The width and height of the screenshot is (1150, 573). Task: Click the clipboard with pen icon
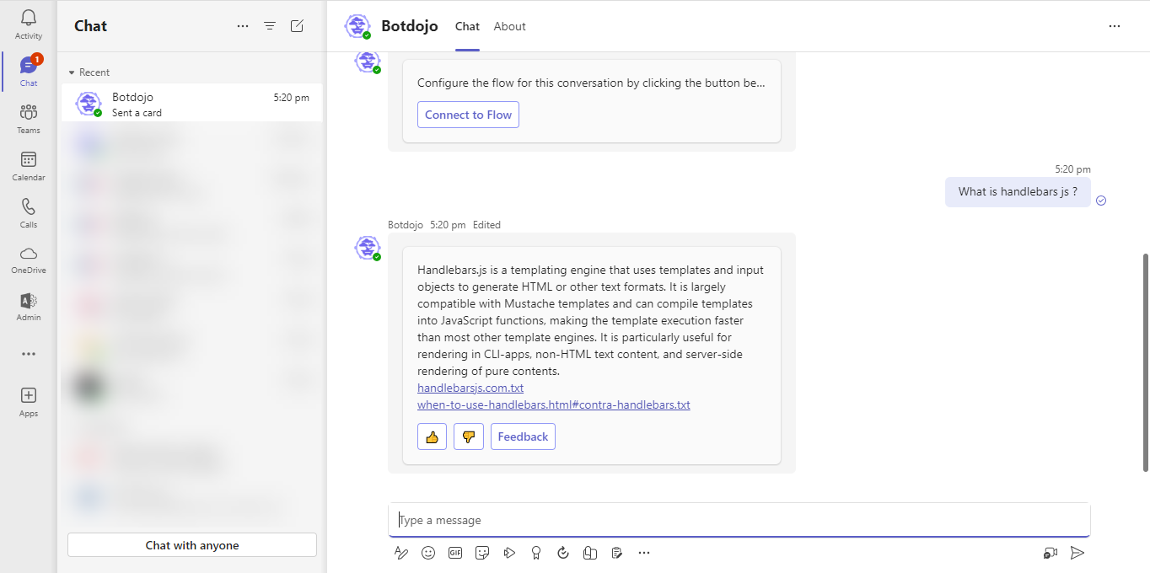(x=617, y=553)
